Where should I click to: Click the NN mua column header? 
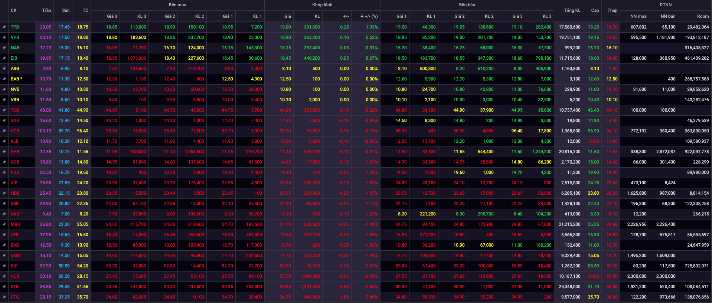[638, 16]
